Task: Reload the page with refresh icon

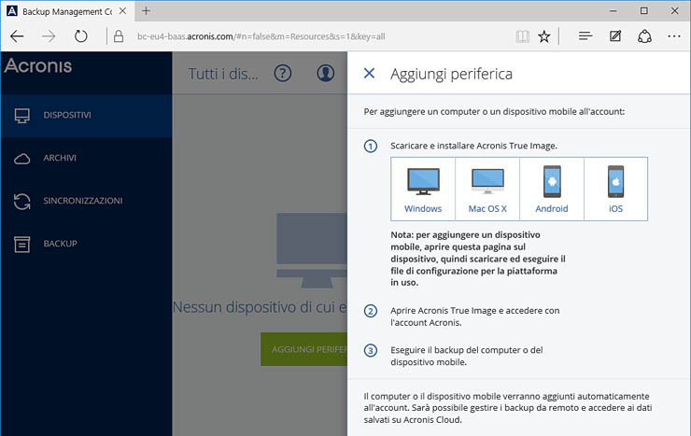Action: tap(80, 36)
